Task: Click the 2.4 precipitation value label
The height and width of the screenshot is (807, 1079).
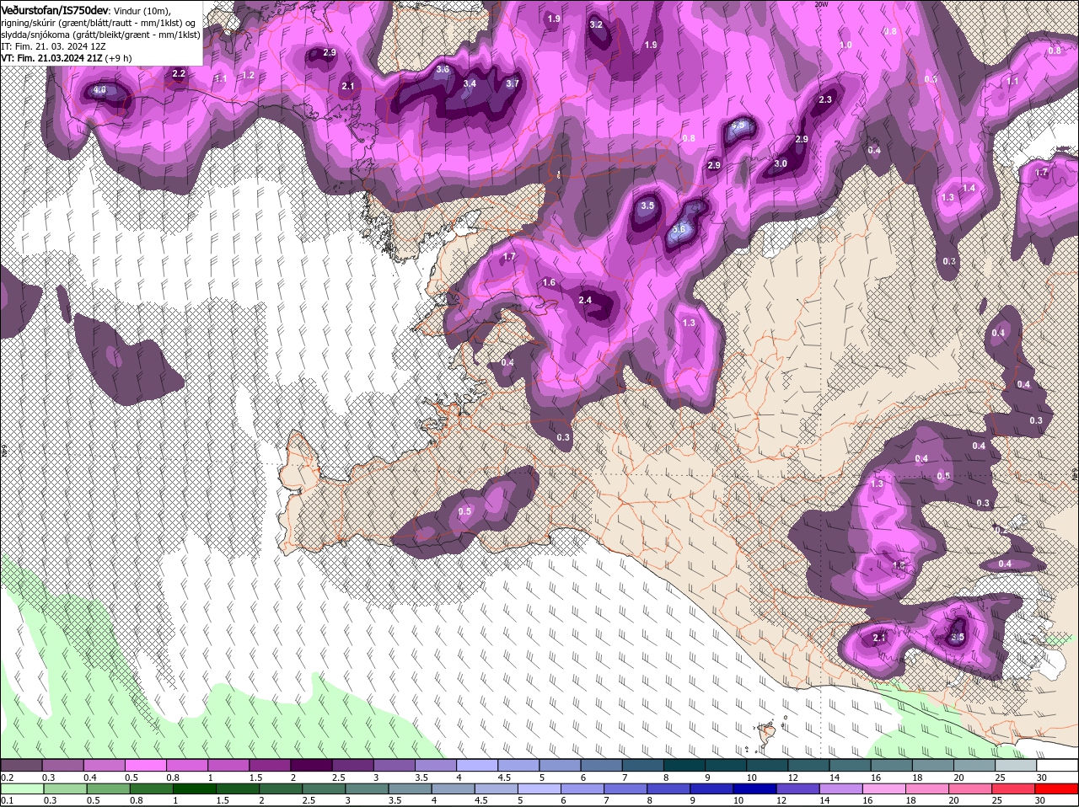Action: click(585, 300)
